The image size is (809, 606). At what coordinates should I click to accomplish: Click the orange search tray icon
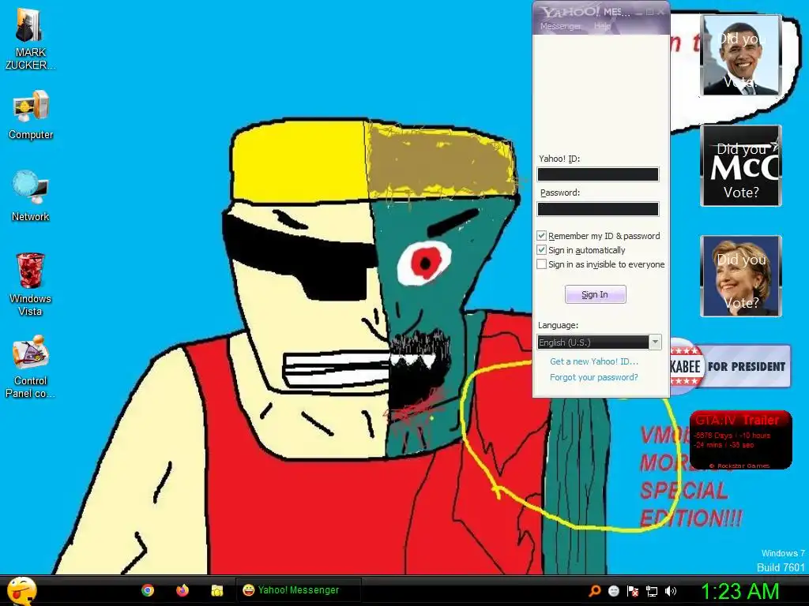[x=595, y=591]
